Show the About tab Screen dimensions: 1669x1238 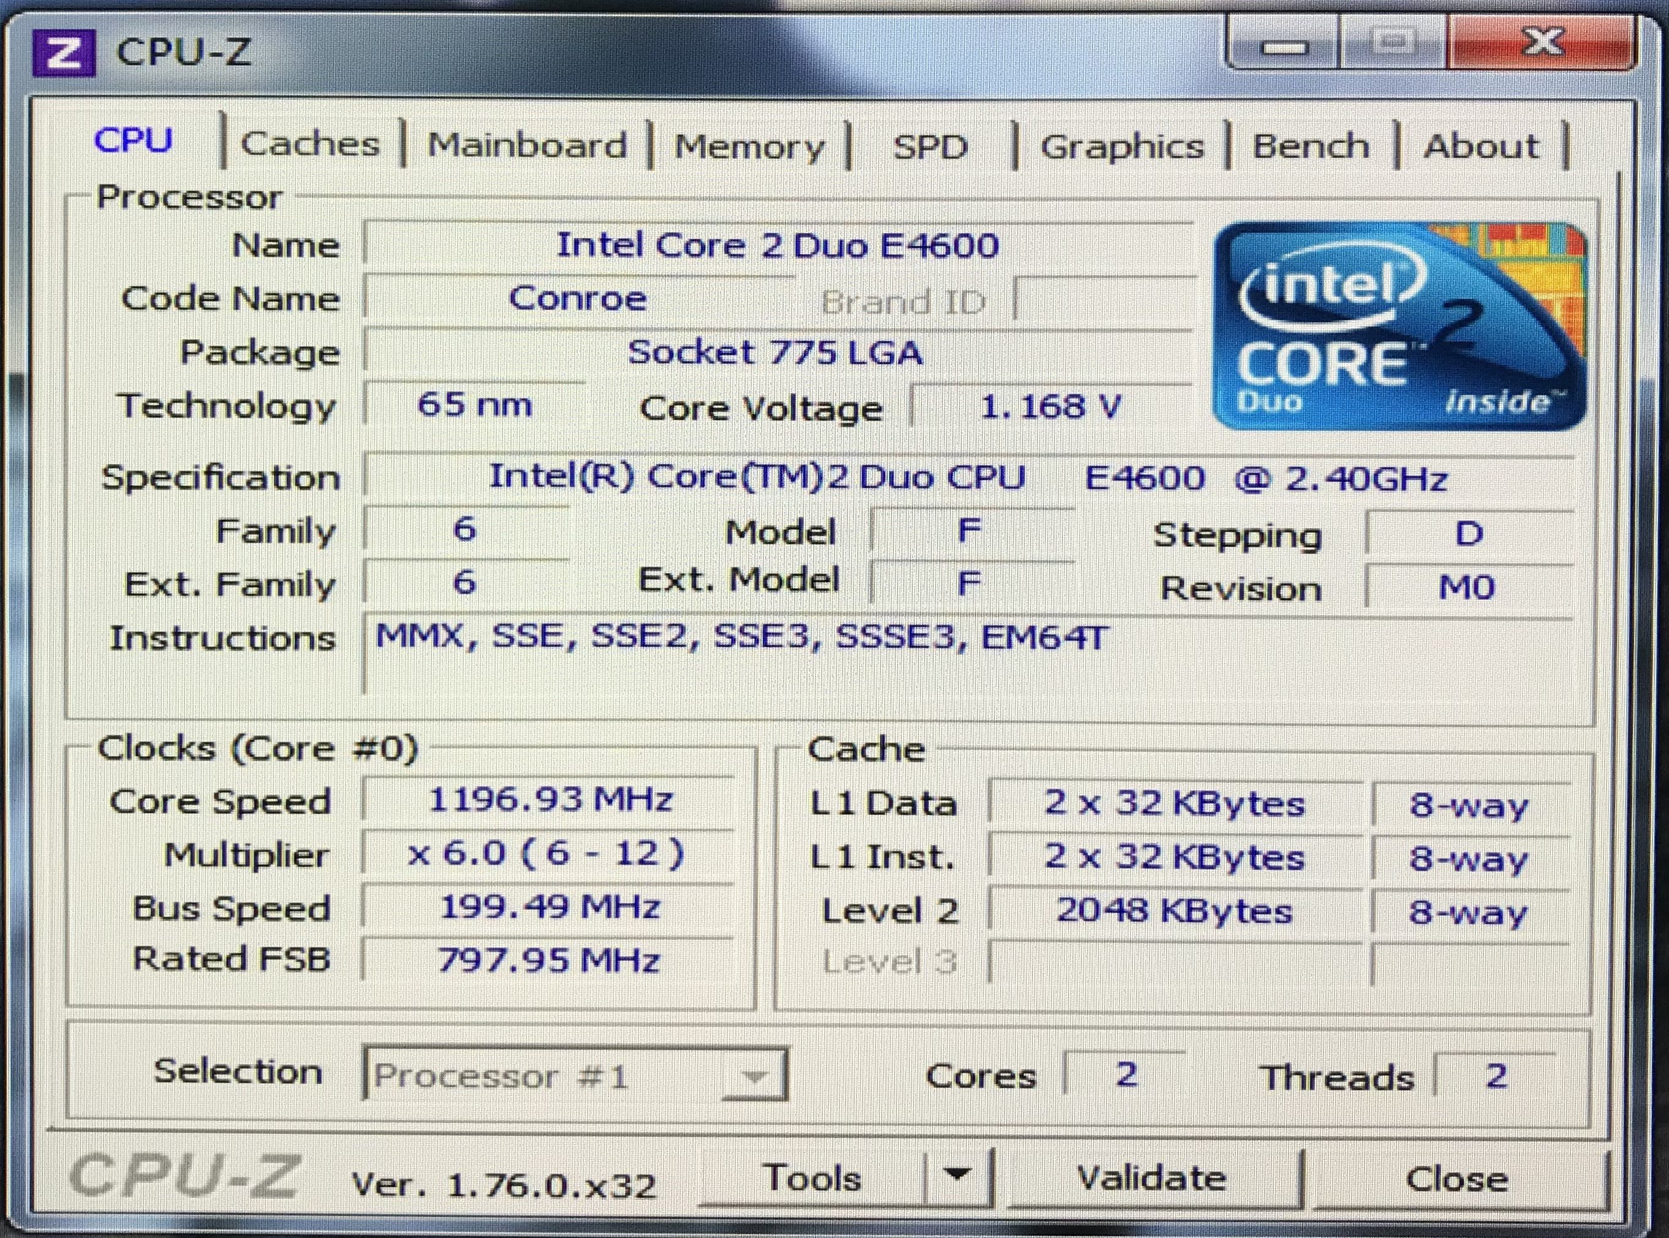(x=1481, y=145)
